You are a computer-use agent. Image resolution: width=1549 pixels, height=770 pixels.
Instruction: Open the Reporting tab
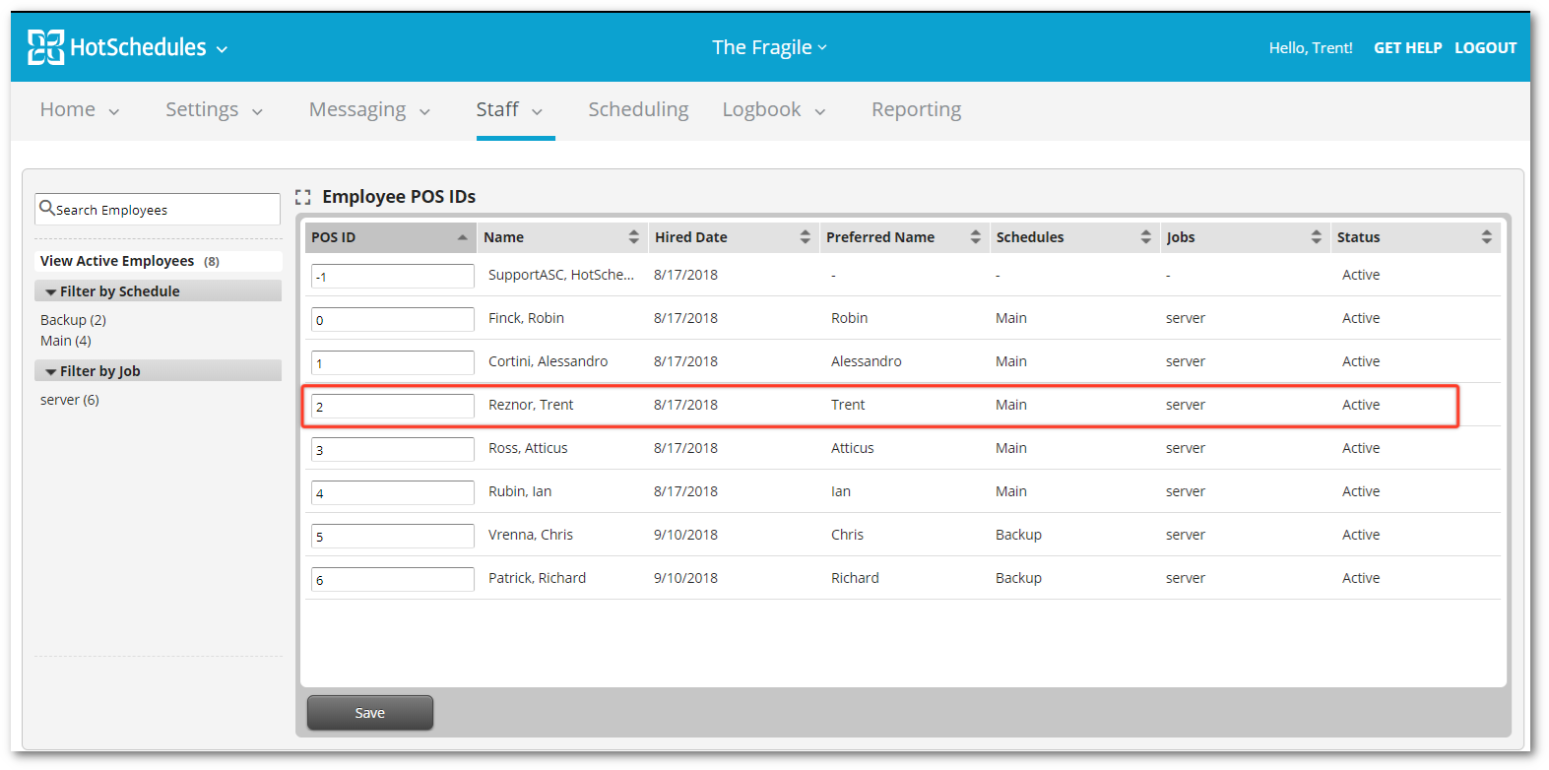coord(916,109)
